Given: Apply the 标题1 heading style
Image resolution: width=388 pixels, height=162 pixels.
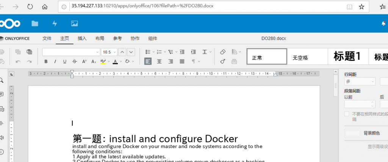Looking at the screenshot, I should click(347, 57).
